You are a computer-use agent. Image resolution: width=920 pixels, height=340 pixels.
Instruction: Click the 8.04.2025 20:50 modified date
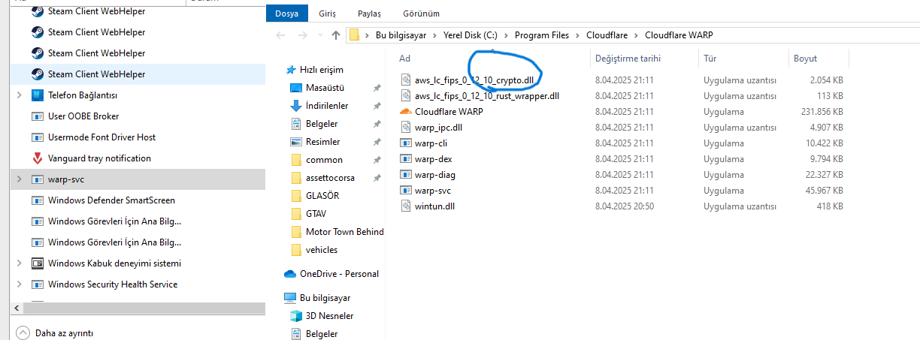pos(625,206)
